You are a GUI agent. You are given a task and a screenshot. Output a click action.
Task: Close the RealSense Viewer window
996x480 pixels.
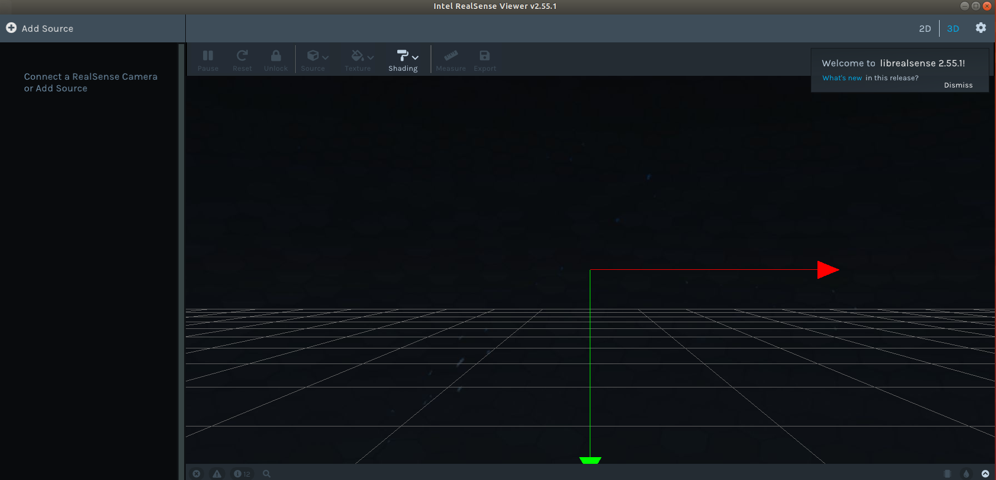987,6
